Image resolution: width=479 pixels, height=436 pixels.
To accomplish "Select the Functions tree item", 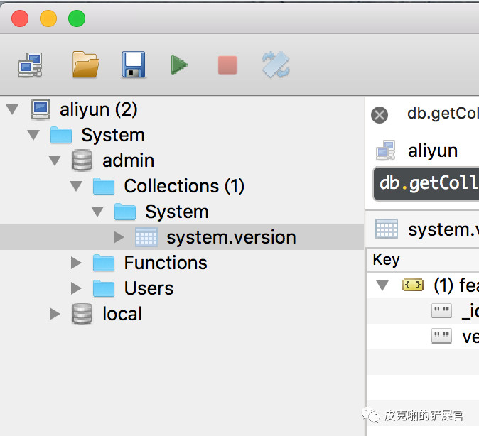I will (x=166, y=263).
